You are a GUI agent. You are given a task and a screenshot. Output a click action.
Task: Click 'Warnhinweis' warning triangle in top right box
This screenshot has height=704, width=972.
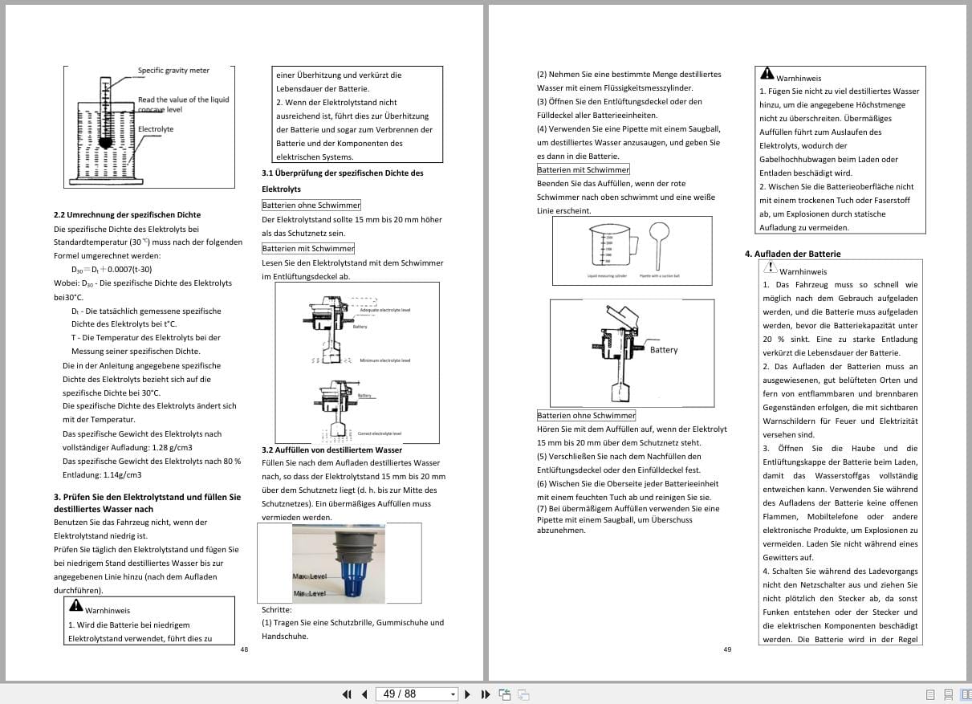(767, 73)
